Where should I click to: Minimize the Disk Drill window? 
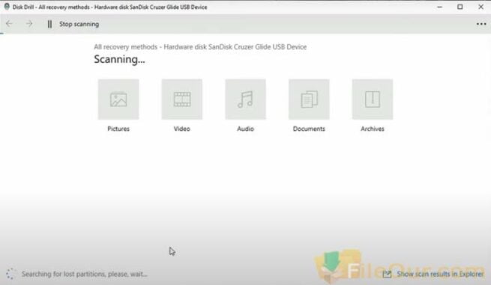[x=439, y=7]
